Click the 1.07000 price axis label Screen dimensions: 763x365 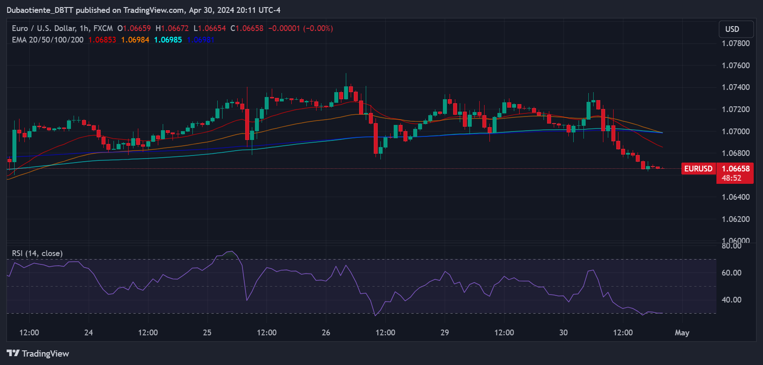pos(736,132)
